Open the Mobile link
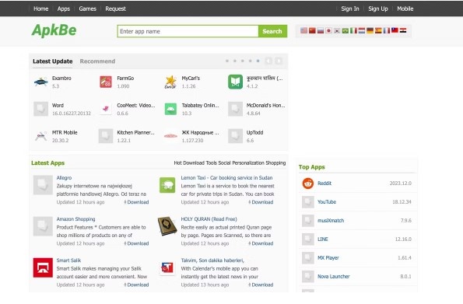Image resolution: width=463 pixels, height=304 pixels. (405, 9)
